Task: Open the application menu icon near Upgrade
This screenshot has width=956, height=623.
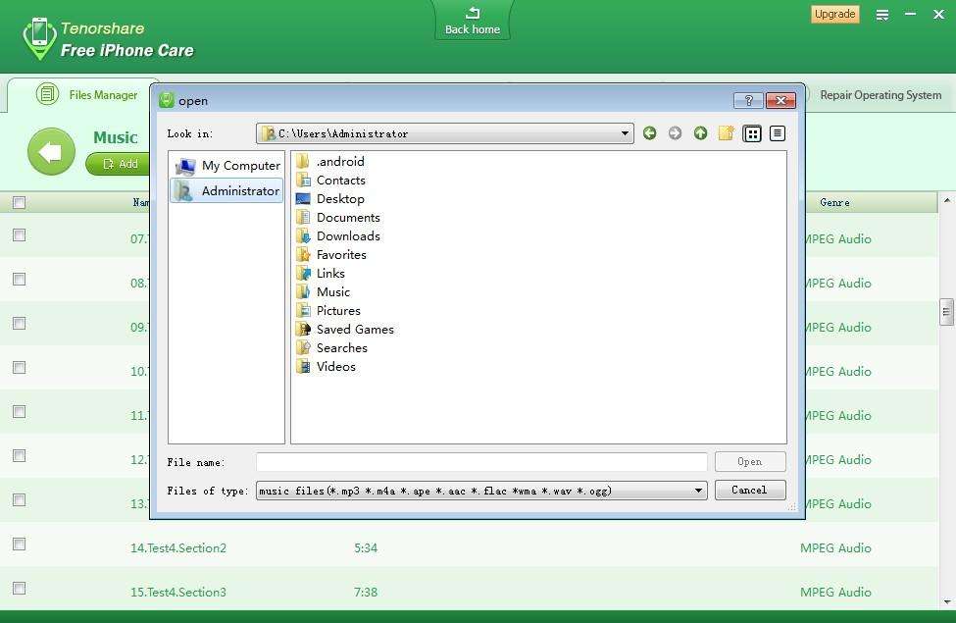Action: (882, 15)
